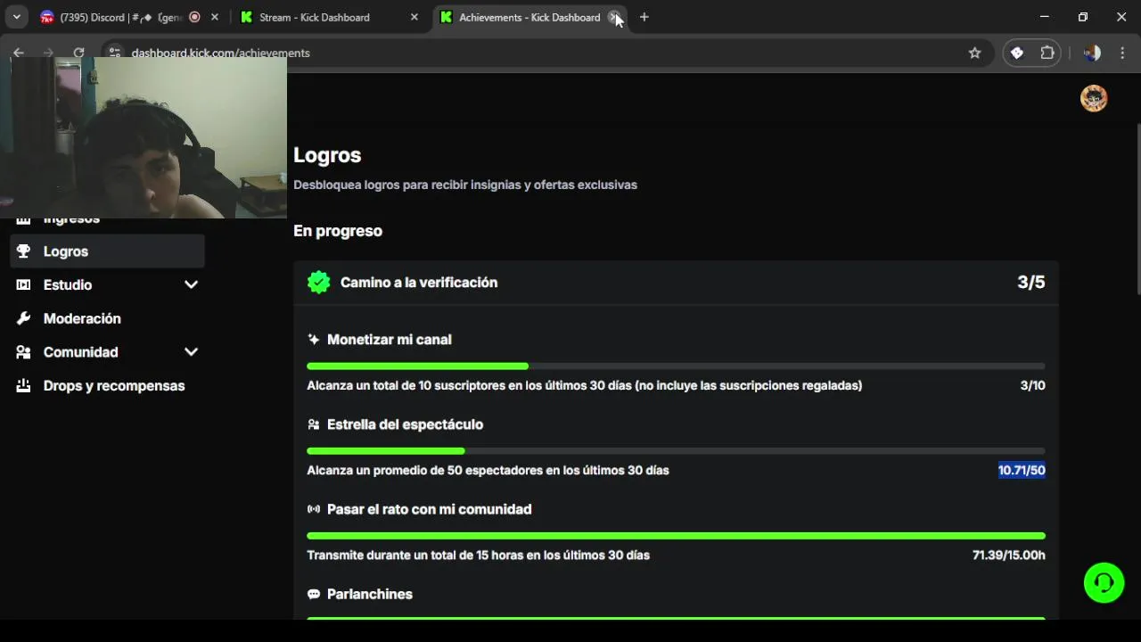
Task: Open the profile avatar menu
Action: (1094, 98)
